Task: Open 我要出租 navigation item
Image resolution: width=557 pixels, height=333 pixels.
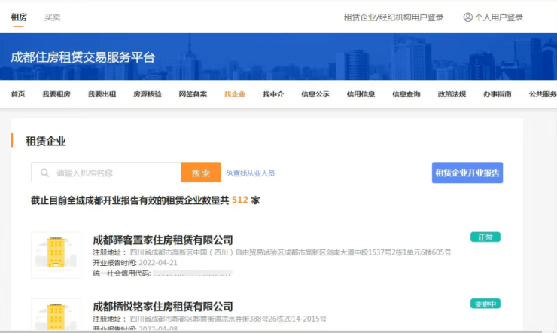Action: 102,94
